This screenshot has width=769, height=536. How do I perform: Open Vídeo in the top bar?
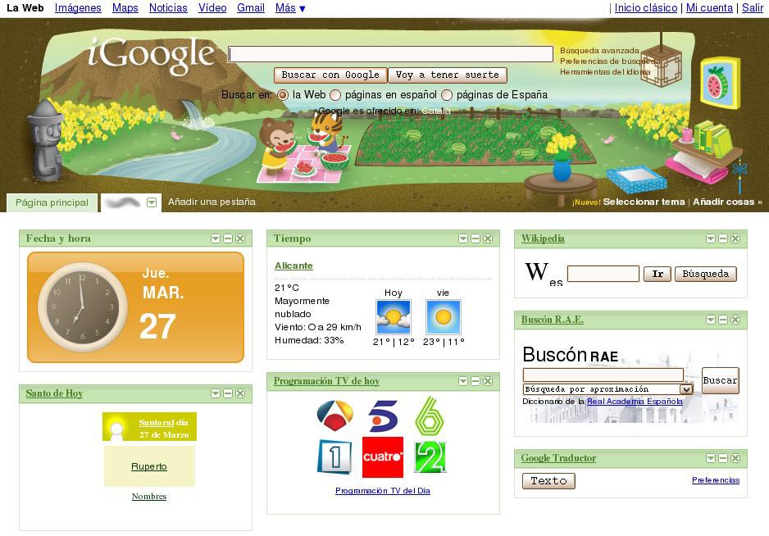pyautogui.click(x=212, y=8)
